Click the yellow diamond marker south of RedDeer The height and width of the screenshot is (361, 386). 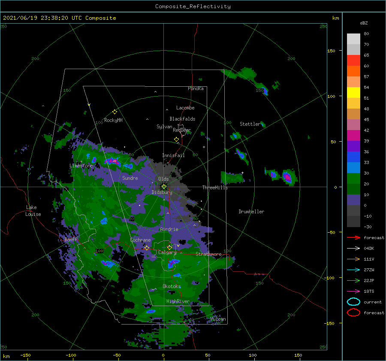[x=177, y=139]
